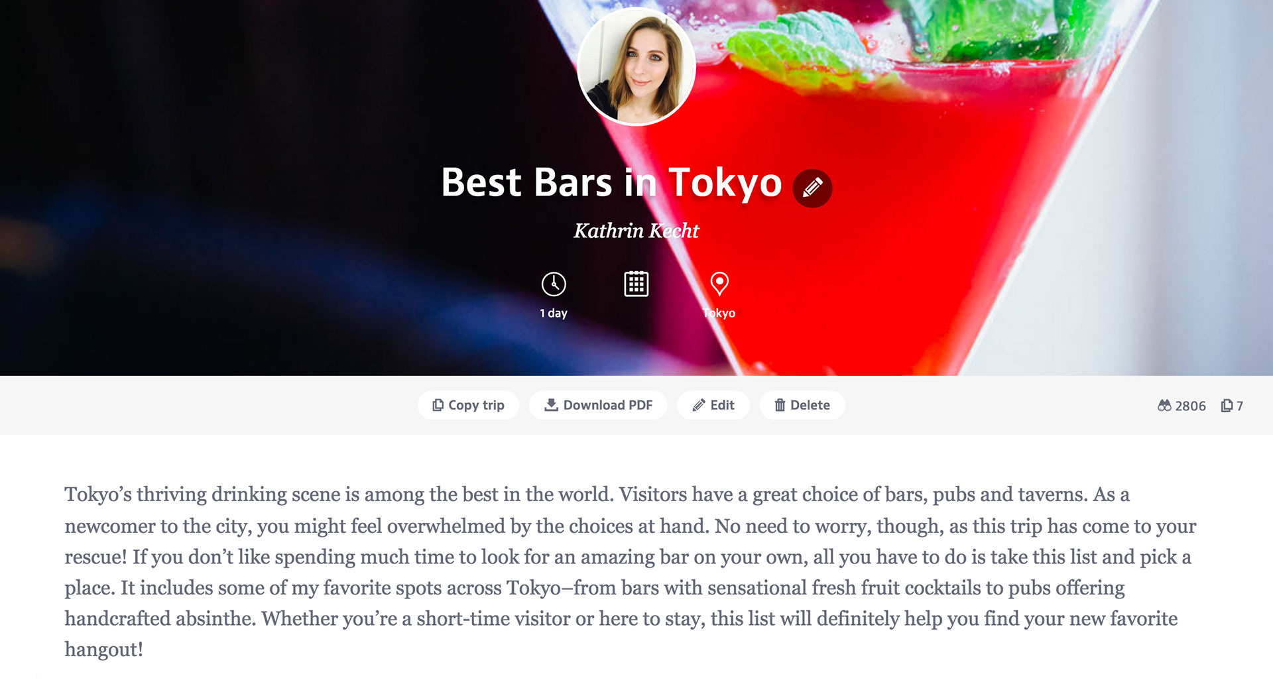The width and height of the screenshot is (1273, 680).
Task: Click the Tokyo location pin icon
Action: click(719, 284)
